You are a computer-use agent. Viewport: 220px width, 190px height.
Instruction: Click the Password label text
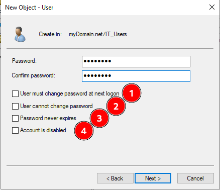click(x=24, y=61)
